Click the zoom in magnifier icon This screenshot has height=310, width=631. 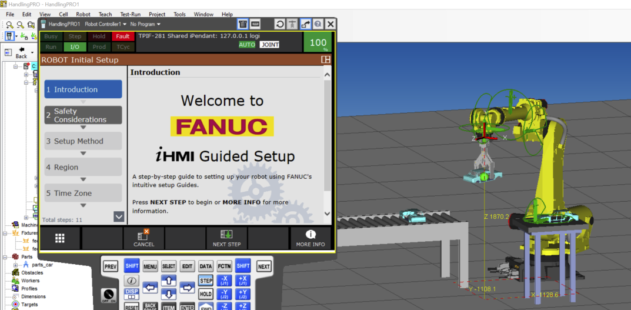click(9, 25)
